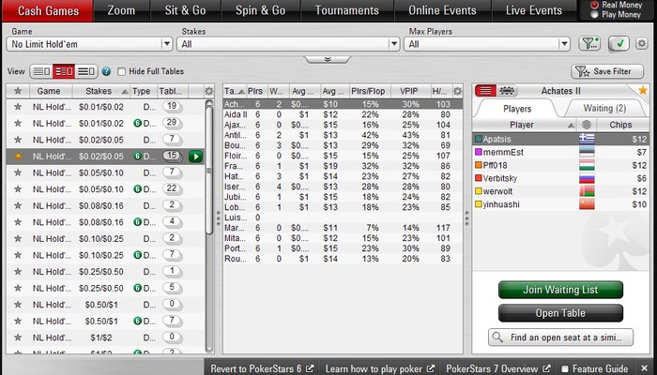Click table count 19 badge
Image resolution: width=657 pixels, height=375 pixels.
pyautogui.click(x=172, y=106)
